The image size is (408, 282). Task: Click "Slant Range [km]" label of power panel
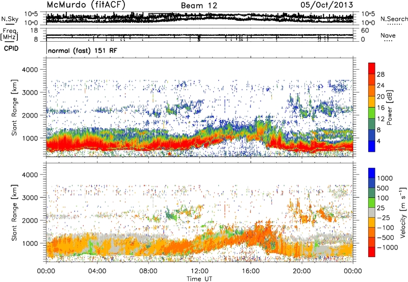[14, 107]
